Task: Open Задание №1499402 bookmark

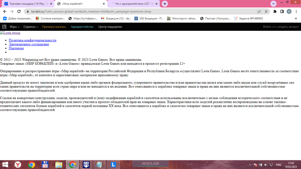Action: [249, 18]
